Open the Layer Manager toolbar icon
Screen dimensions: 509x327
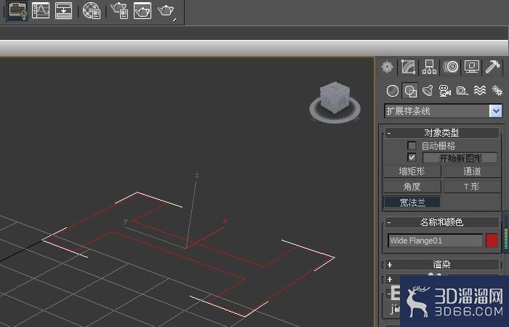[x=17, y=11]
